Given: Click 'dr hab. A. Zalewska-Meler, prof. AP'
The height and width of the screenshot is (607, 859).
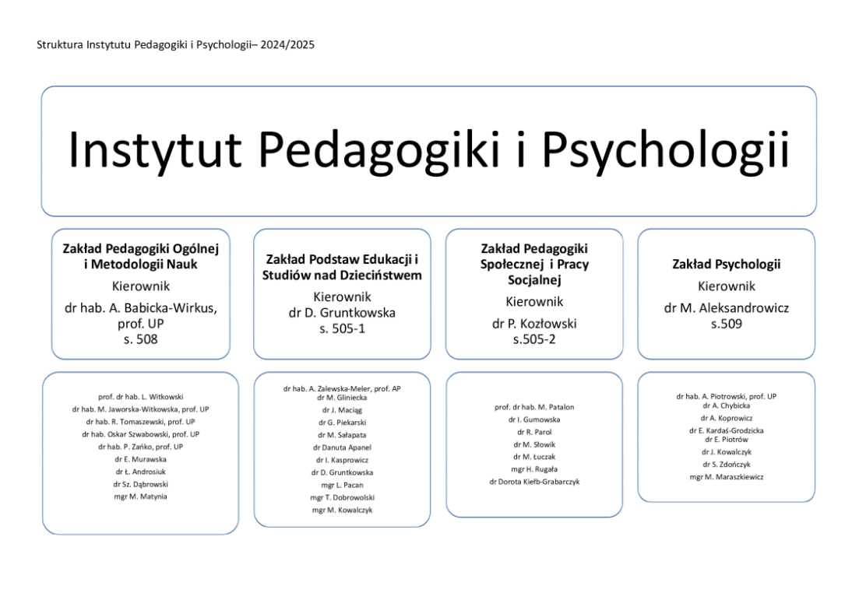Looking at the screenshot, I should pyautogui.click(x=342, y=388).
